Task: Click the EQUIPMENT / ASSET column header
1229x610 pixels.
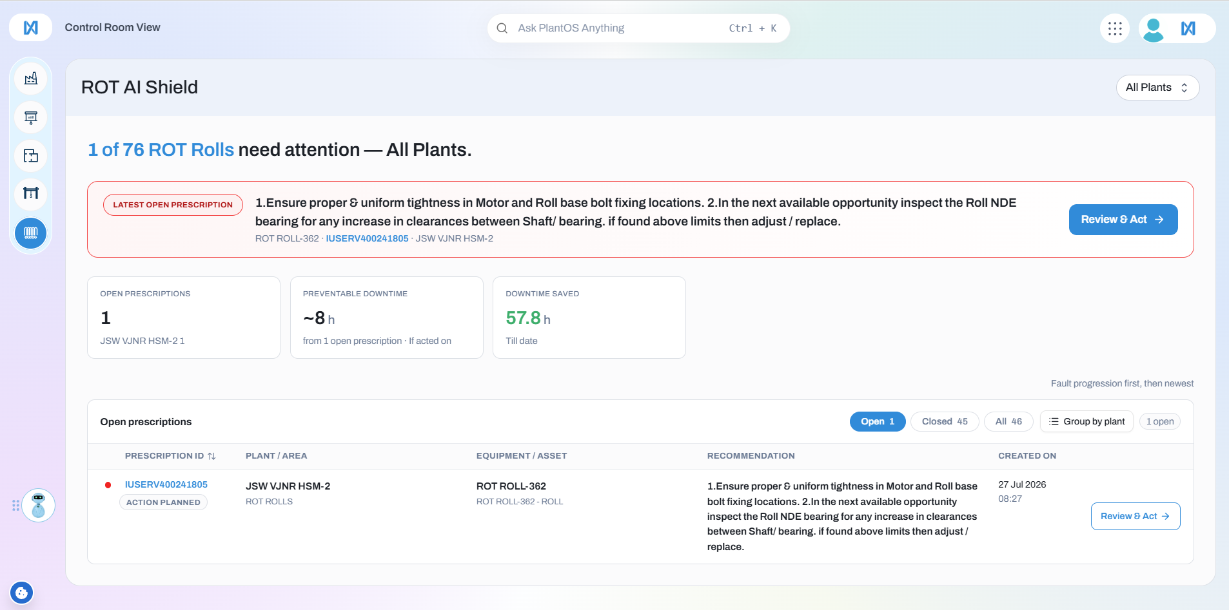Action: pos(522,456)
